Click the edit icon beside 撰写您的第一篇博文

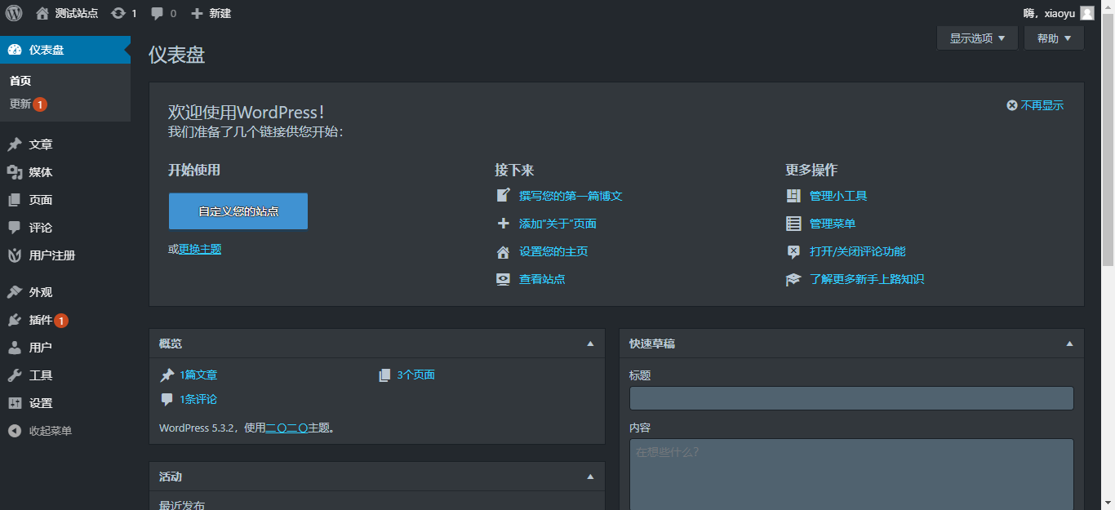(x=504, y=196)
